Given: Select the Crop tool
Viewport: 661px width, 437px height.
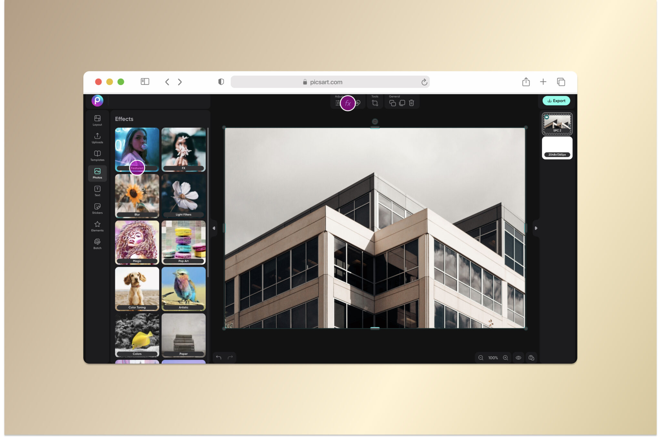Looking at the screenshot, I should [x=375, y=103].
